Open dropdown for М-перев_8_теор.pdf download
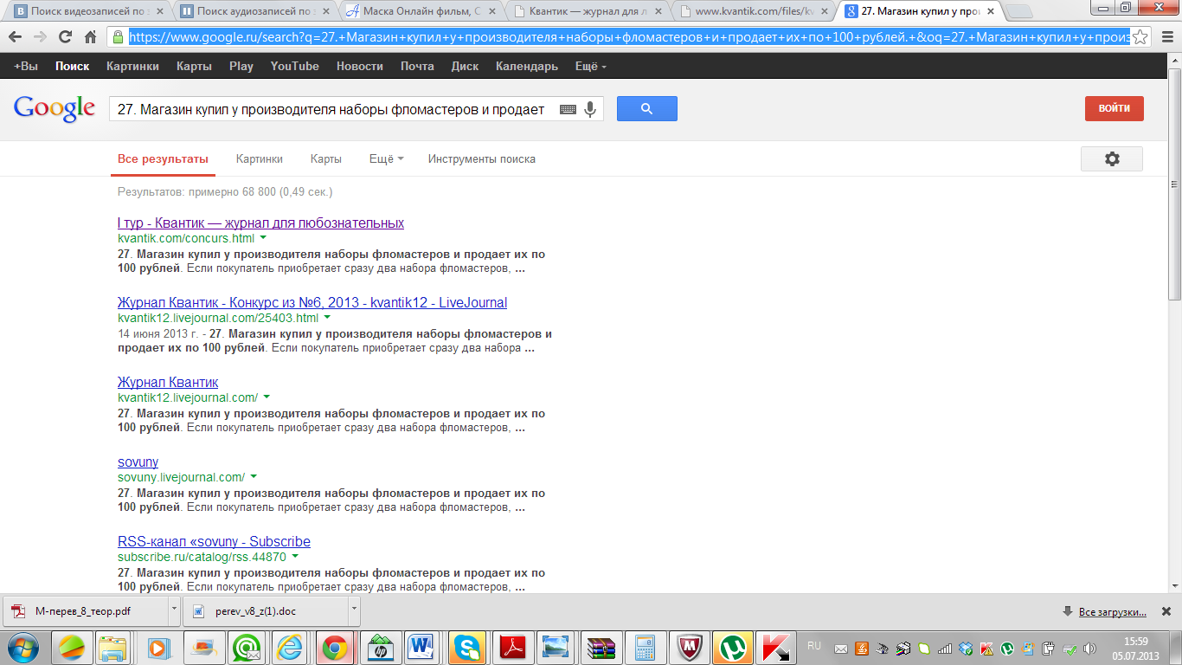 coord(174,610)
